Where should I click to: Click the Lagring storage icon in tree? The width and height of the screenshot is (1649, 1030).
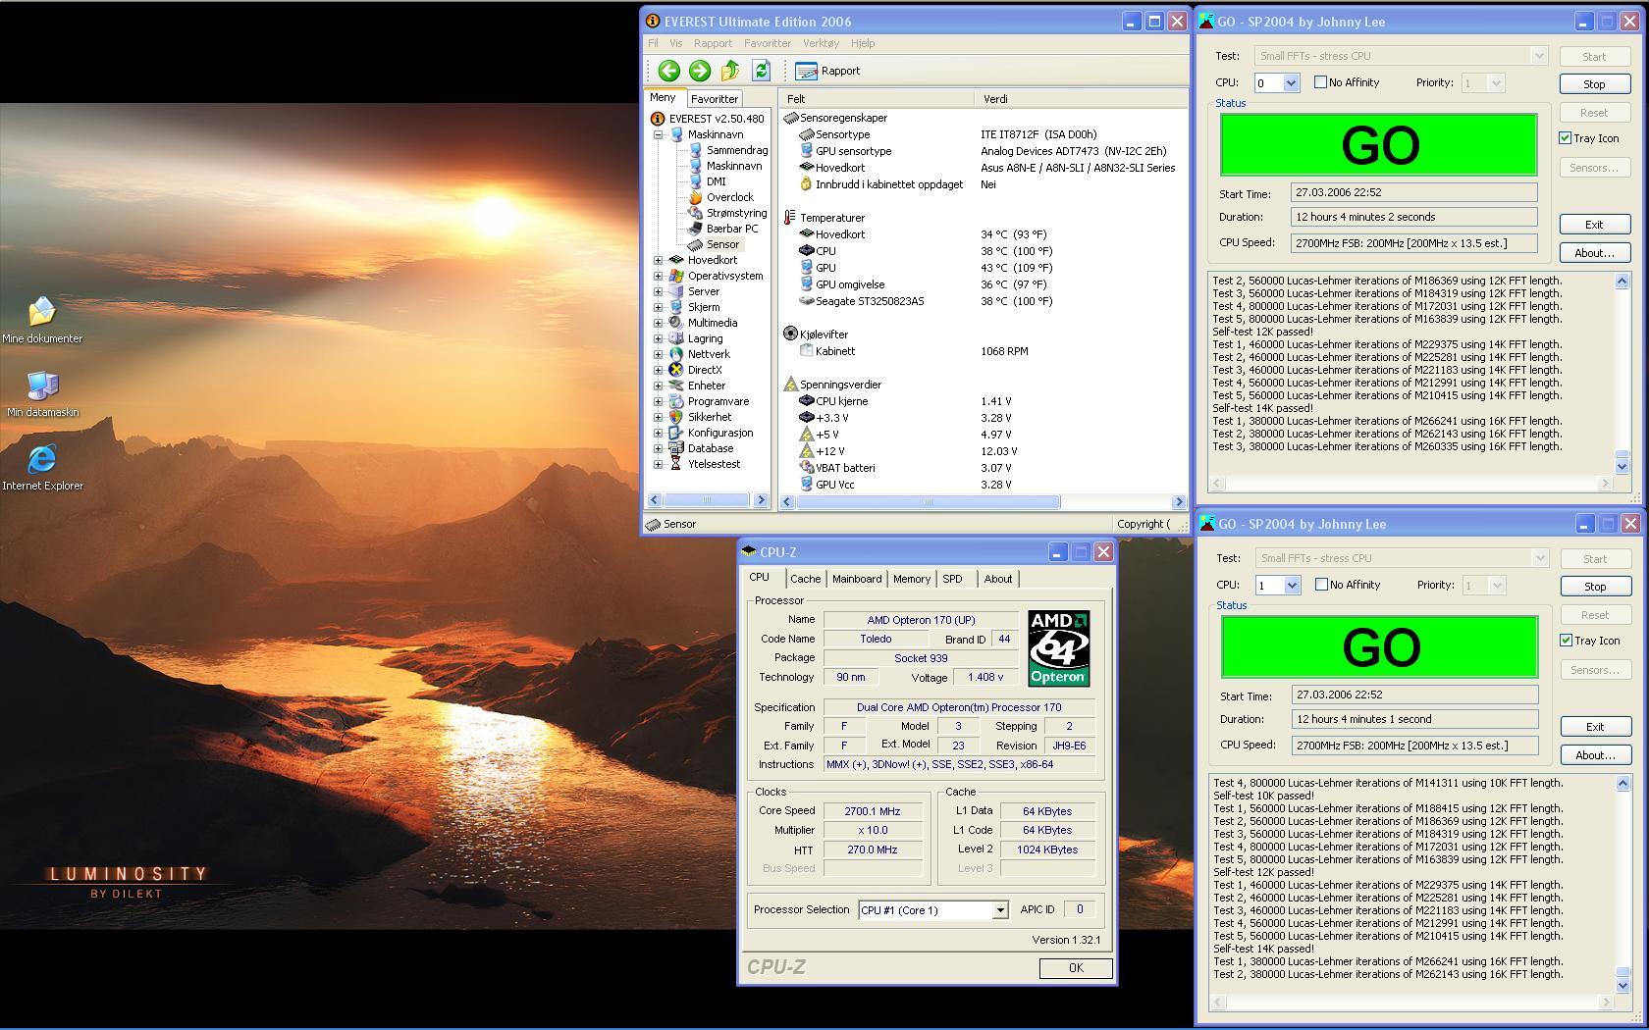675,338
